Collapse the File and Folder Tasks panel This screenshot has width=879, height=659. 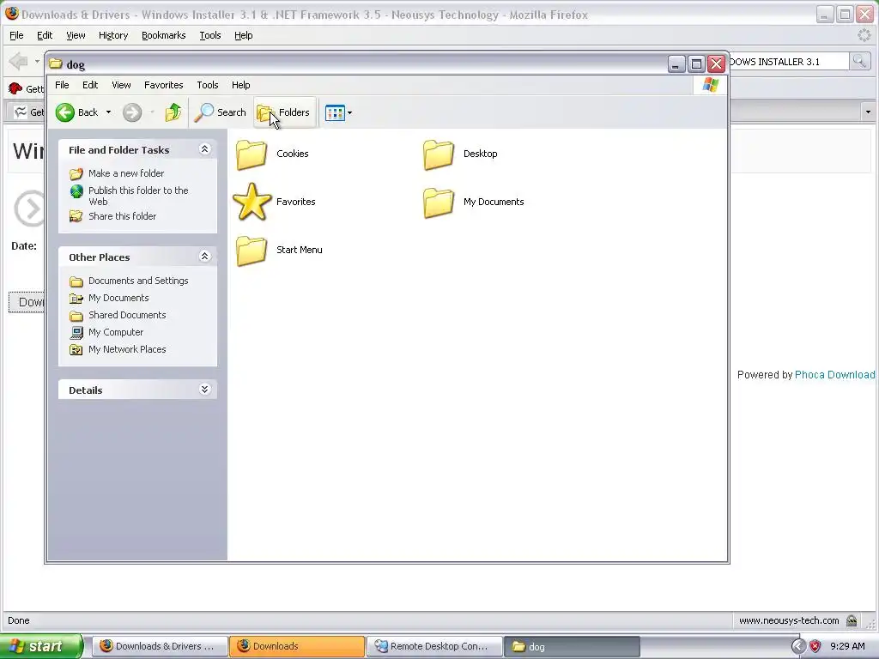[x=204, y=149]
